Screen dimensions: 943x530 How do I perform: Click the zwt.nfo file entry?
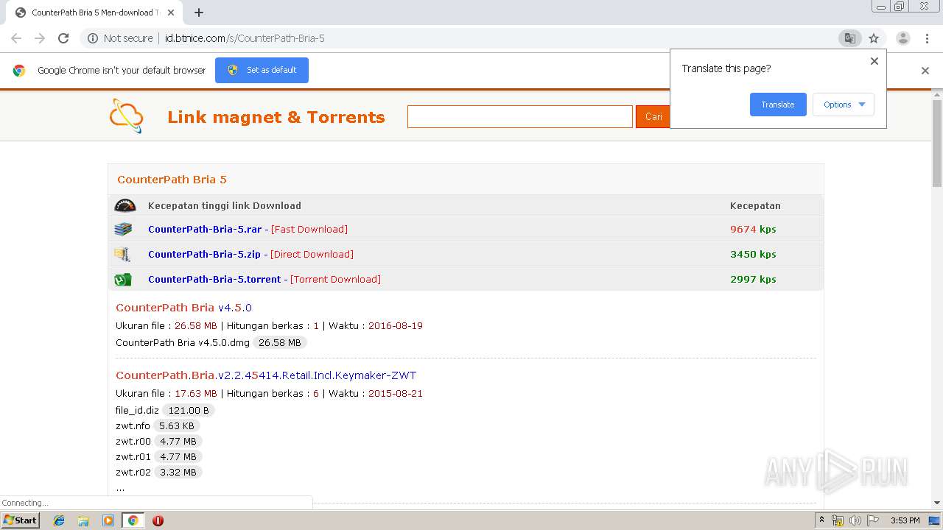133,425
